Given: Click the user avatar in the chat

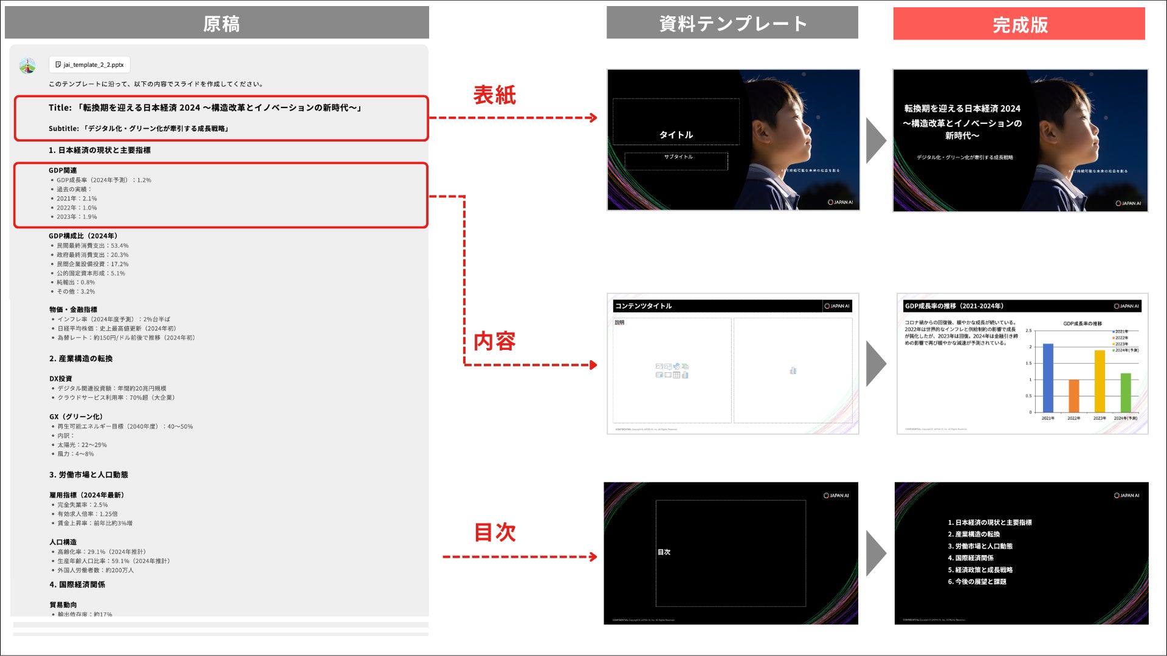Looking at the screenshot, I should [x=27, y=66].
